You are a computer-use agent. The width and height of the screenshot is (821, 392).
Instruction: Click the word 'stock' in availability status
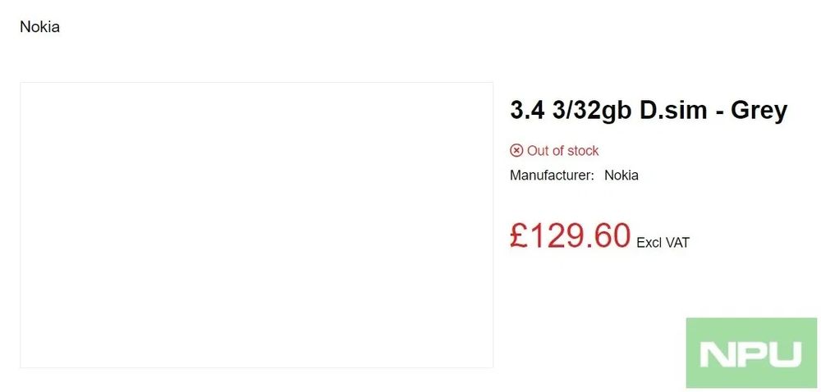click(x=582, y=150)
